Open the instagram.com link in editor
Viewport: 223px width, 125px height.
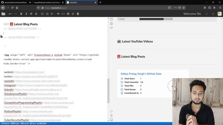tap(43, 85)
